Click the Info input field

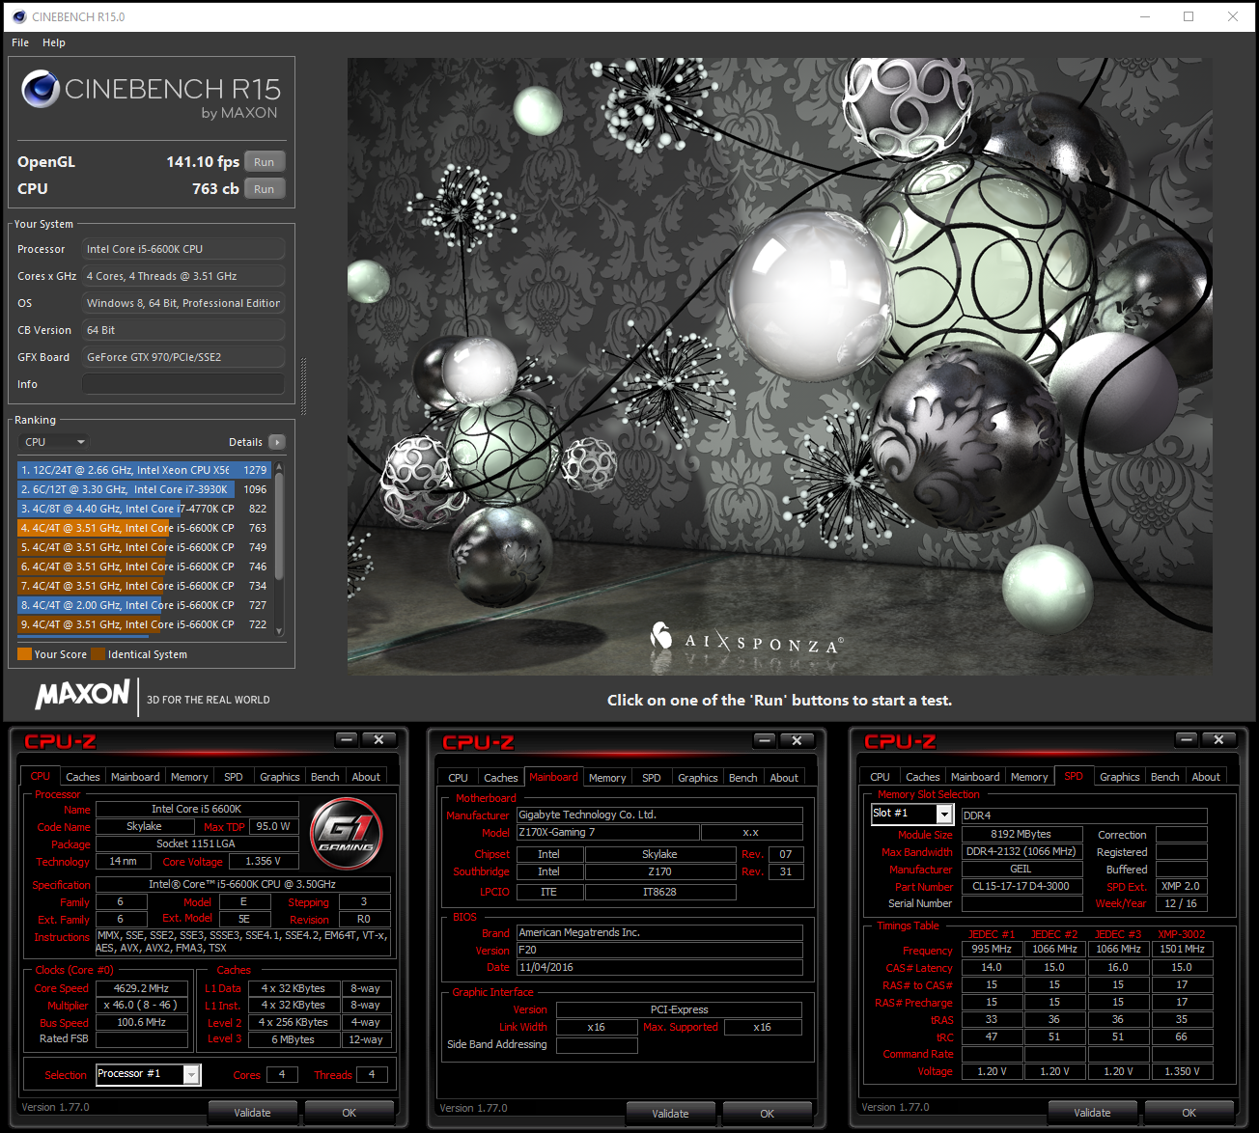[183, 384]
